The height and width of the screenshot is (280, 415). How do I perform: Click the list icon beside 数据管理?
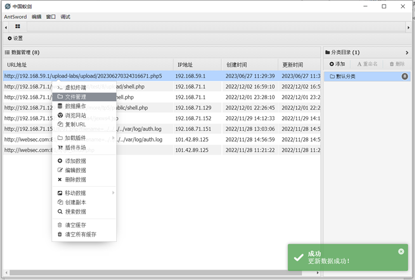(x=7, y=53)
